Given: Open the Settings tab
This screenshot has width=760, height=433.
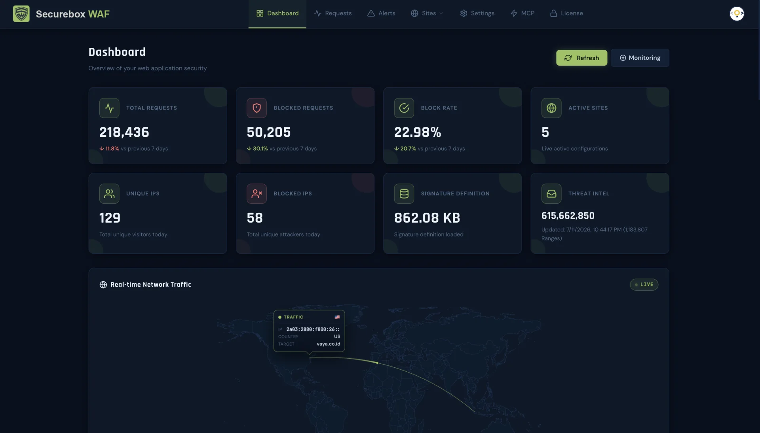Looking at the screenshot, I should pos(477,13).
